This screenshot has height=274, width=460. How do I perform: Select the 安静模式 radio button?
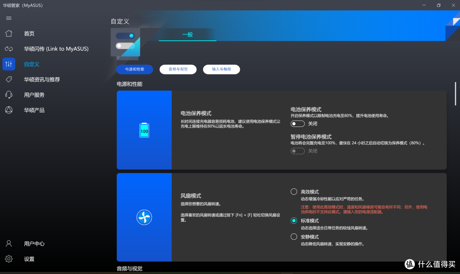[293, 237]
